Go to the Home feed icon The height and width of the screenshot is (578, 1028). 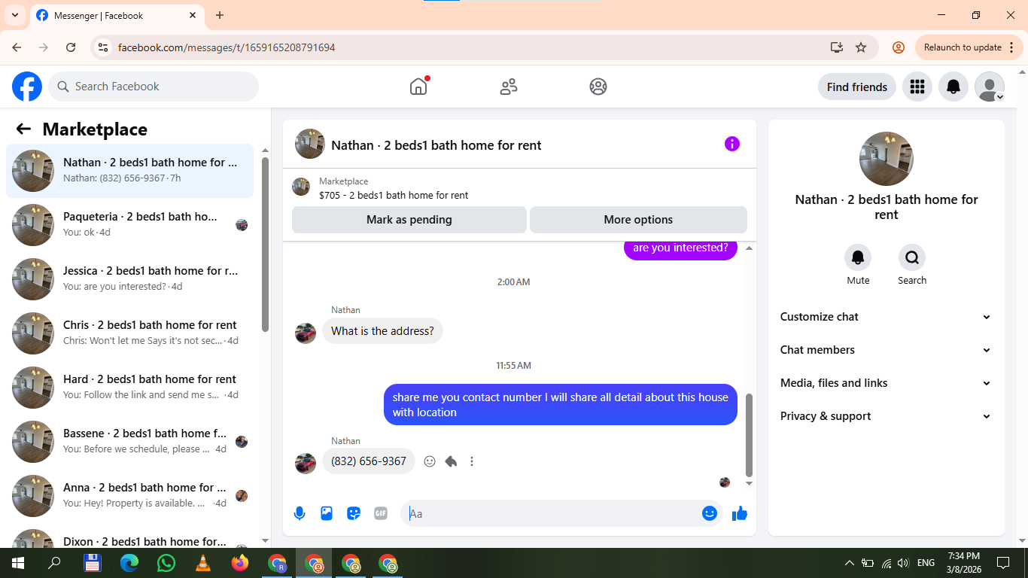click(x=418, y=87)
